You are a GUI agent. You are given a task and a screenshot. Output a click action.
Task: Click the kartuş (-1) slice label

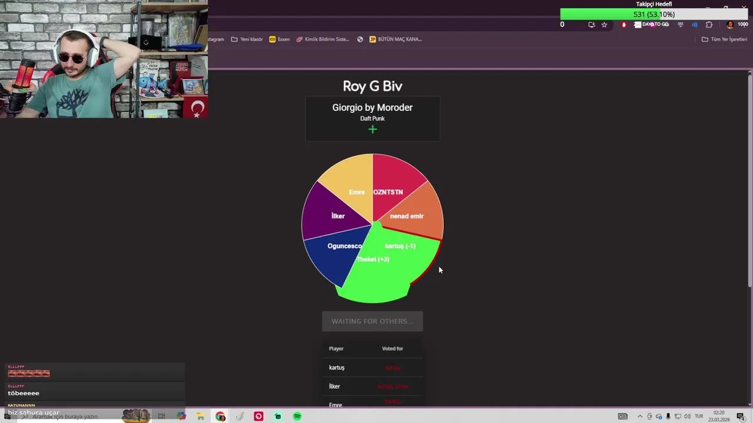pyautogui.click(x=400, y=246)
